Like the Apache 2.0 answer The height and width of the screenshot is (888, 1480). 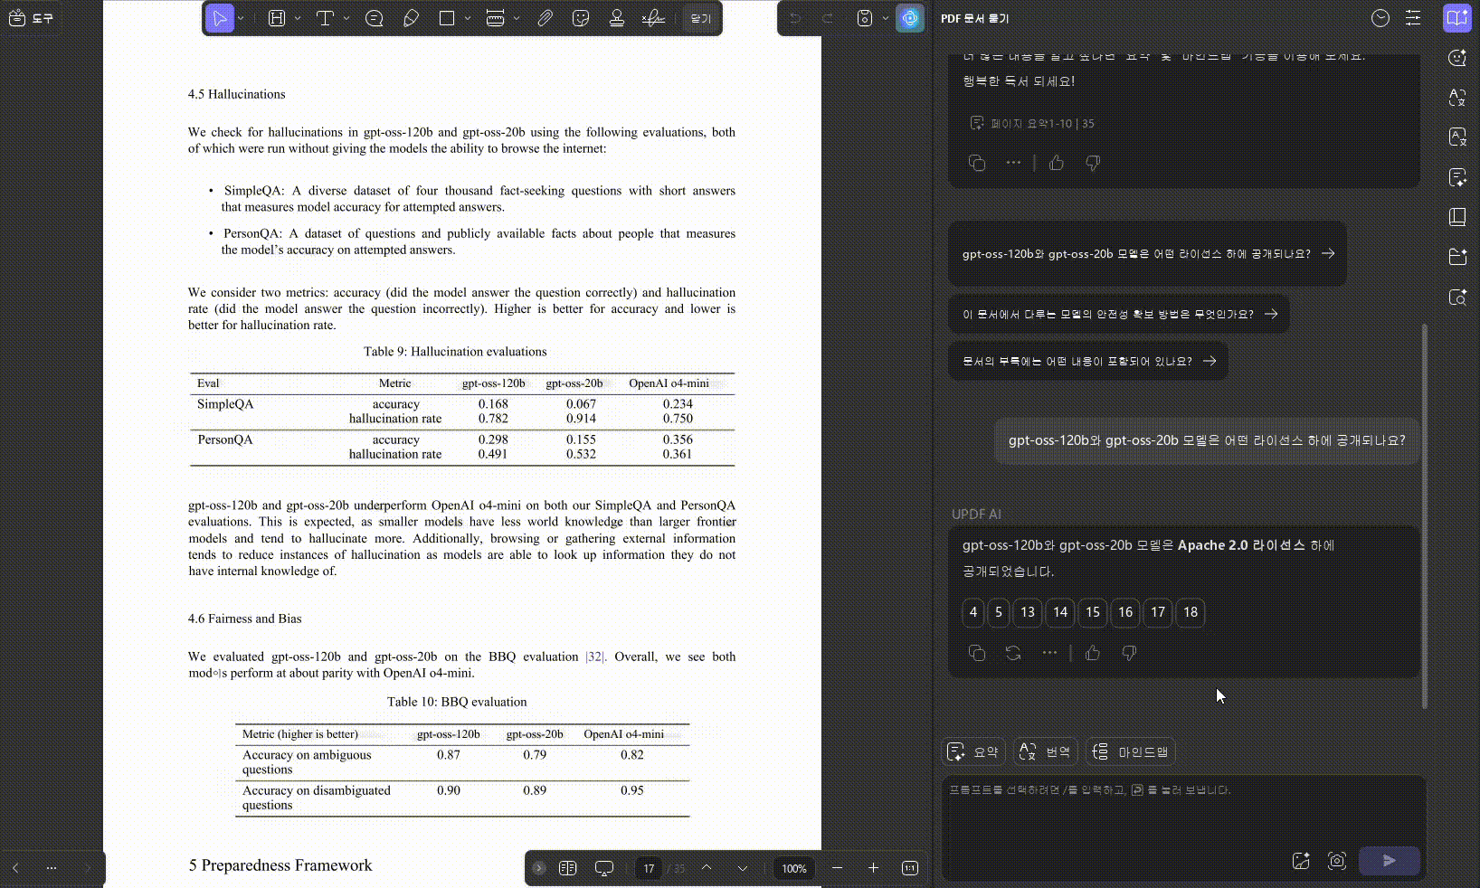tap(1093, 653)
